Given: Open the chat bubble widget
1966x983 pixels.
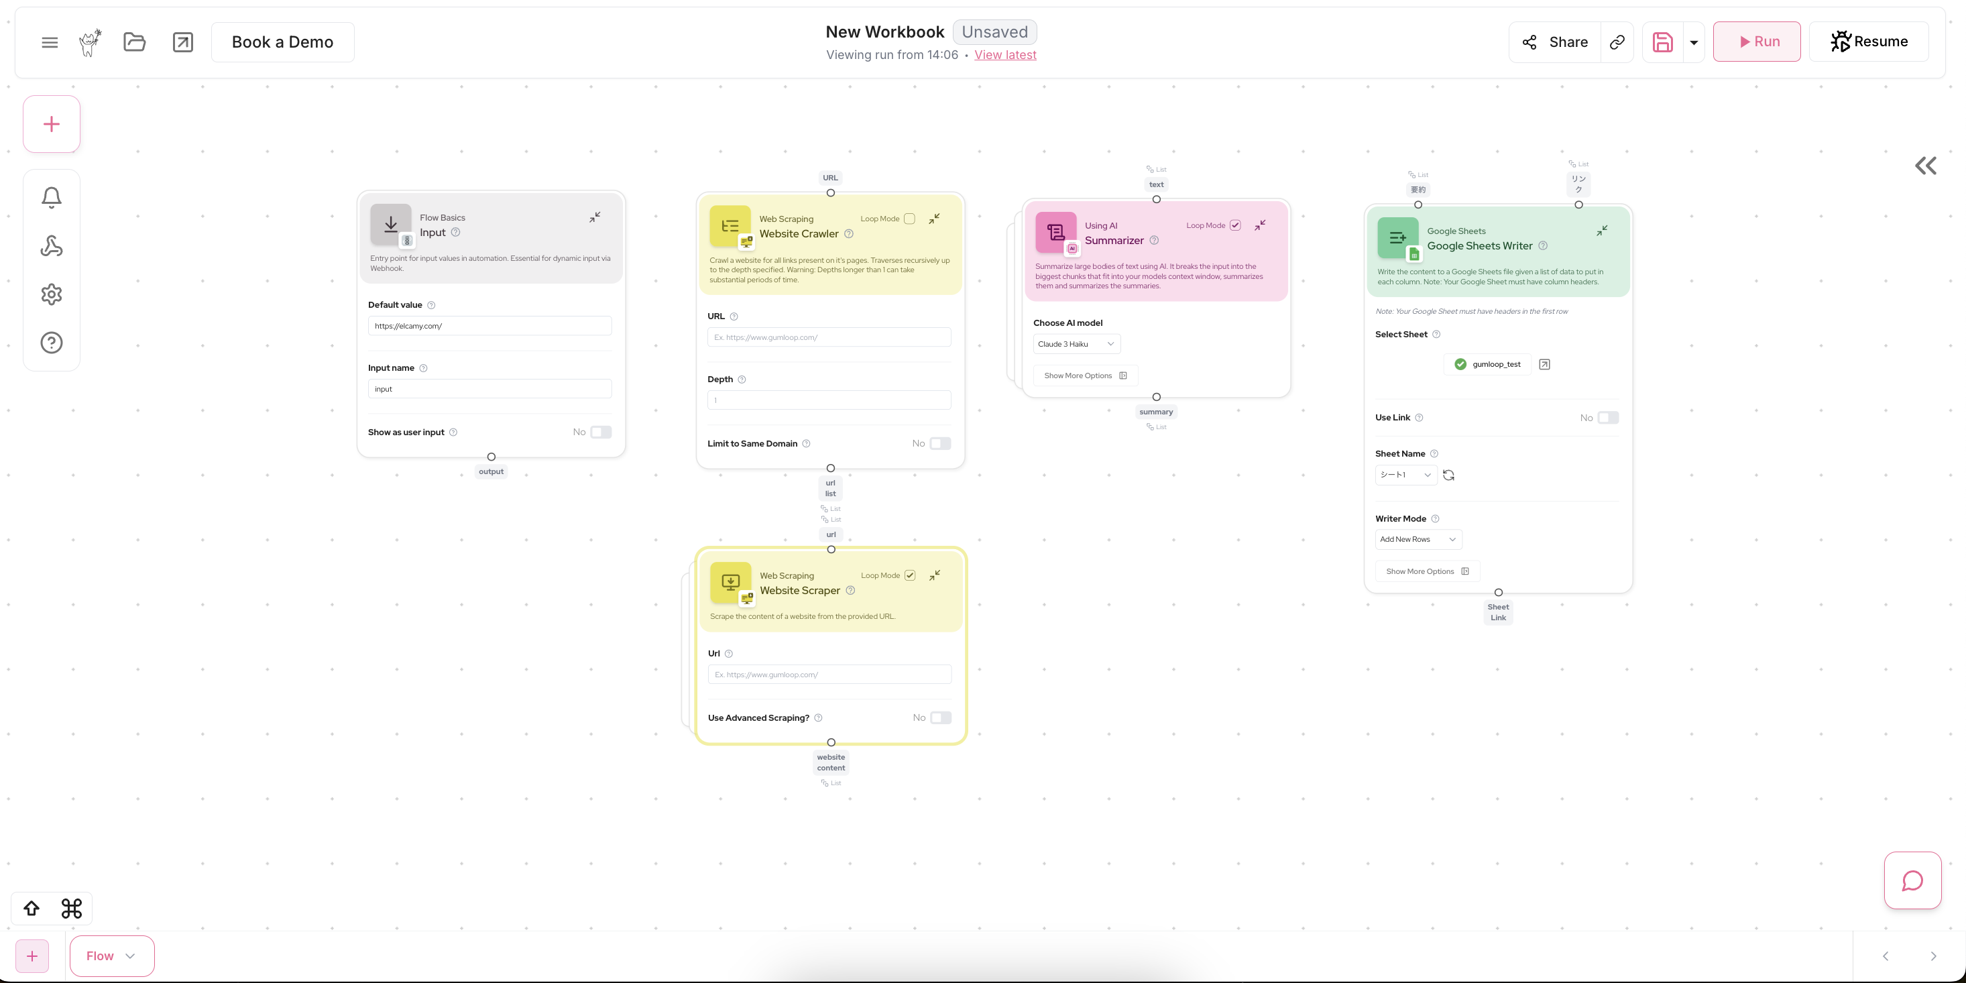Looking at the screenshot, I should (x=1912, y=880).
